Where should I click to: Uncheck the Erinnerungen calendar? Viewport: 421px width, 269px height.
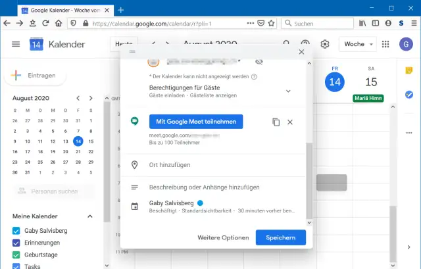pos(16,243)
